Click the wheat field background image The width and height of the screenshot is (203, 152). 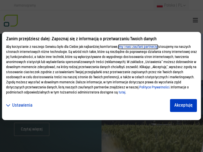152,137
